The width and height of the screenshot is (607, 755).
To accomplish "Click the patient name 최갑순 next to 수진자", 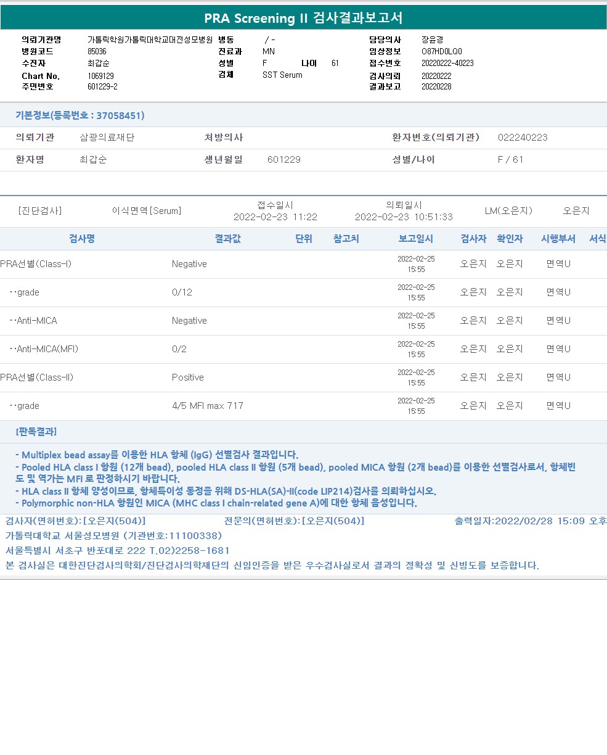I will pyautogui.click(x=97, y=64).
